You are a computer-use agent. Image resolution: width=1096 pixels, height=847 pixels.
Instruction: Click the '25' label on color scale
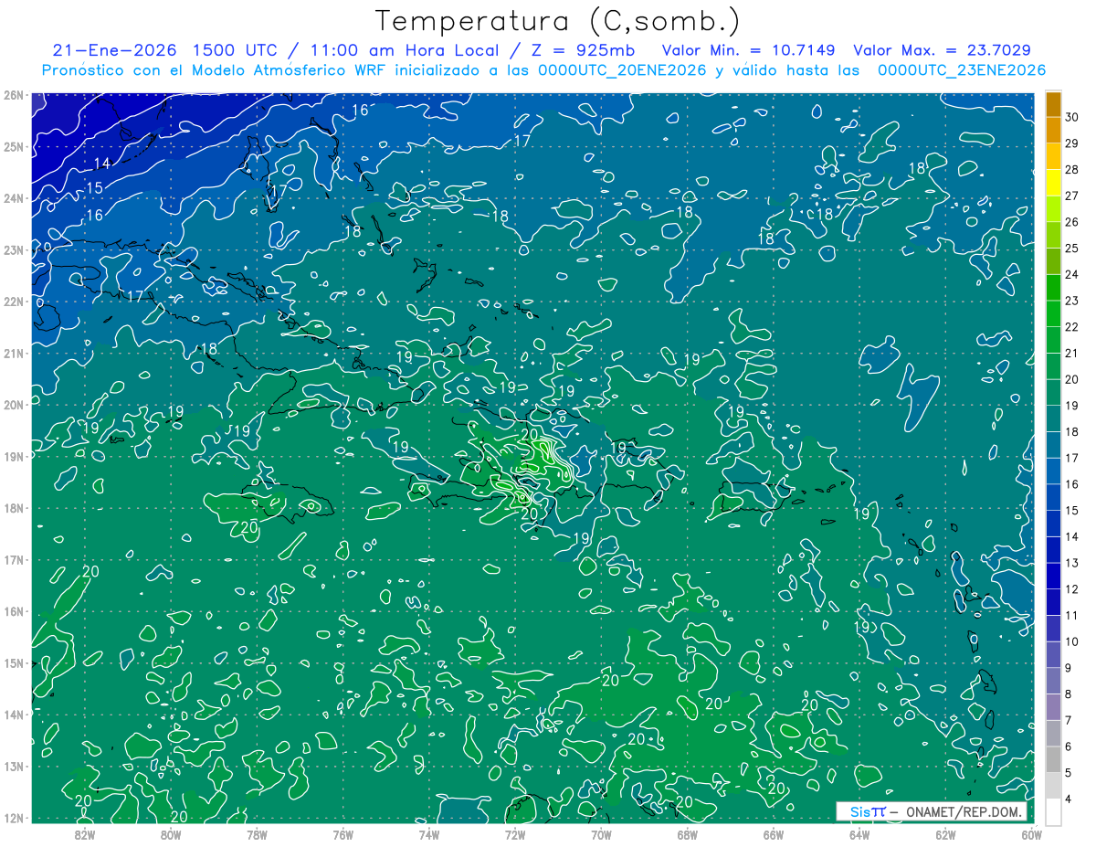(1072, 249)
